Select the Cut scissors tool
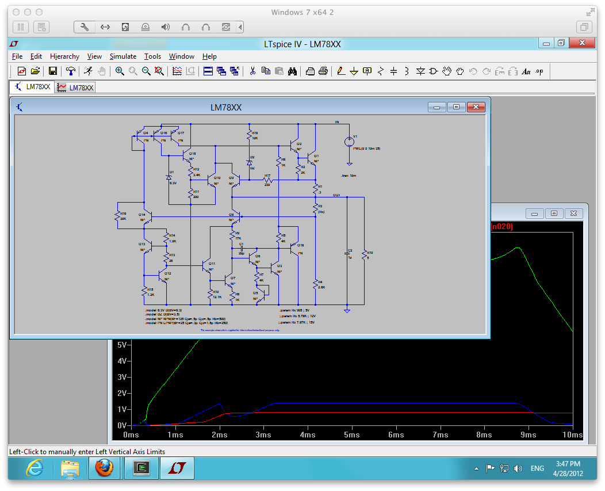Screen dimensions: 605x491 [252, 71]
